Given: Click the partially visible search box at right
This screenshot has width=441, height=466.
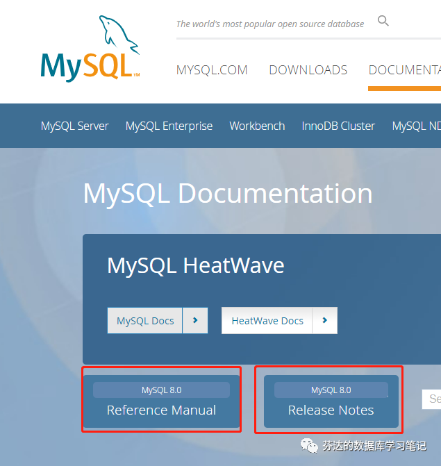Looking at the screenshot, I should [x=431, y=399].
